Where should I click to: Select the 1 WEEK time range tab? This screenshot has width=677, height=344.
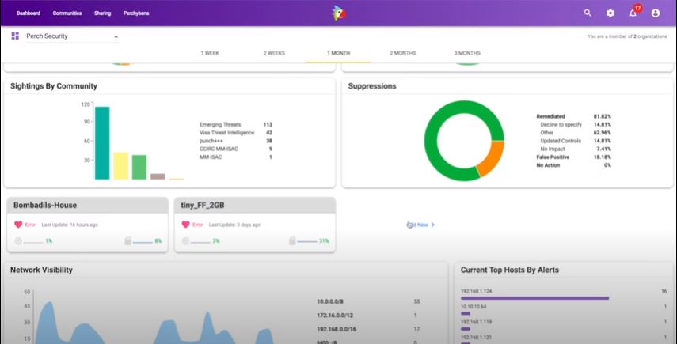[210, 53]
